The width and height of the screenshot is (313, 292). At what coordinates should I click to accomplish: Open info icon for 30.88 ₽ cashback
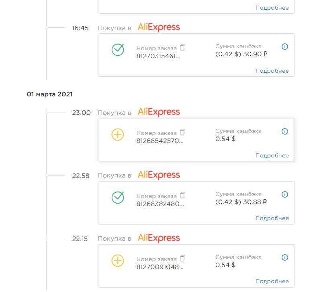click(x=284, y=194)
